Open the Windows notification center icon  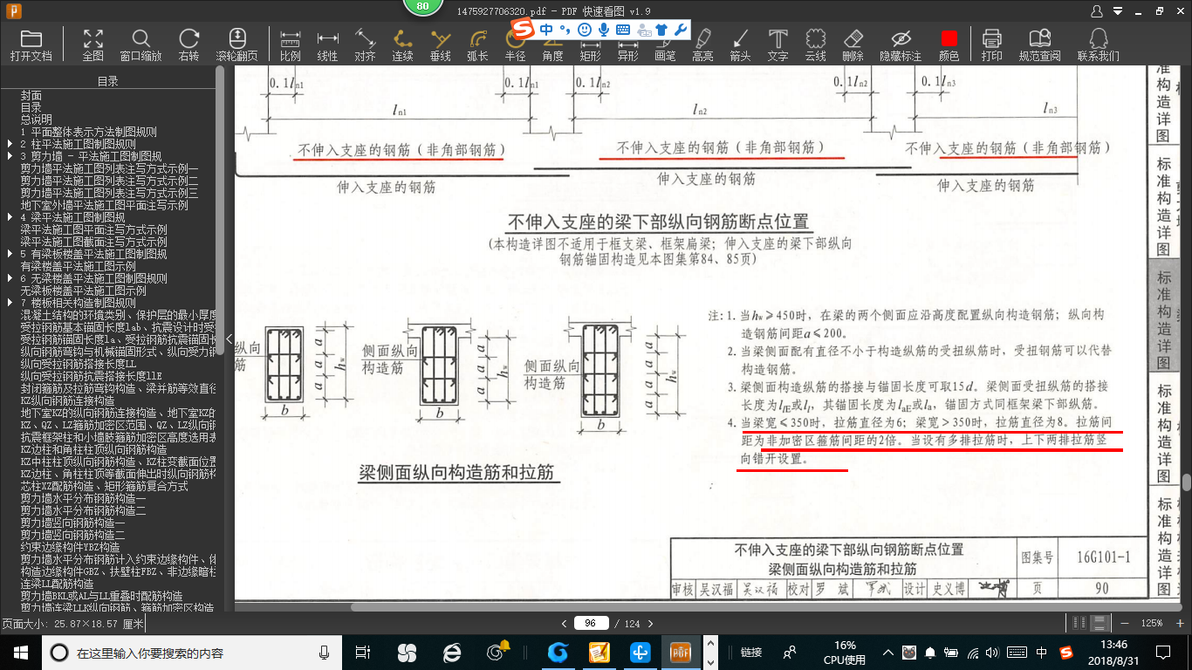coord(1162,652)
